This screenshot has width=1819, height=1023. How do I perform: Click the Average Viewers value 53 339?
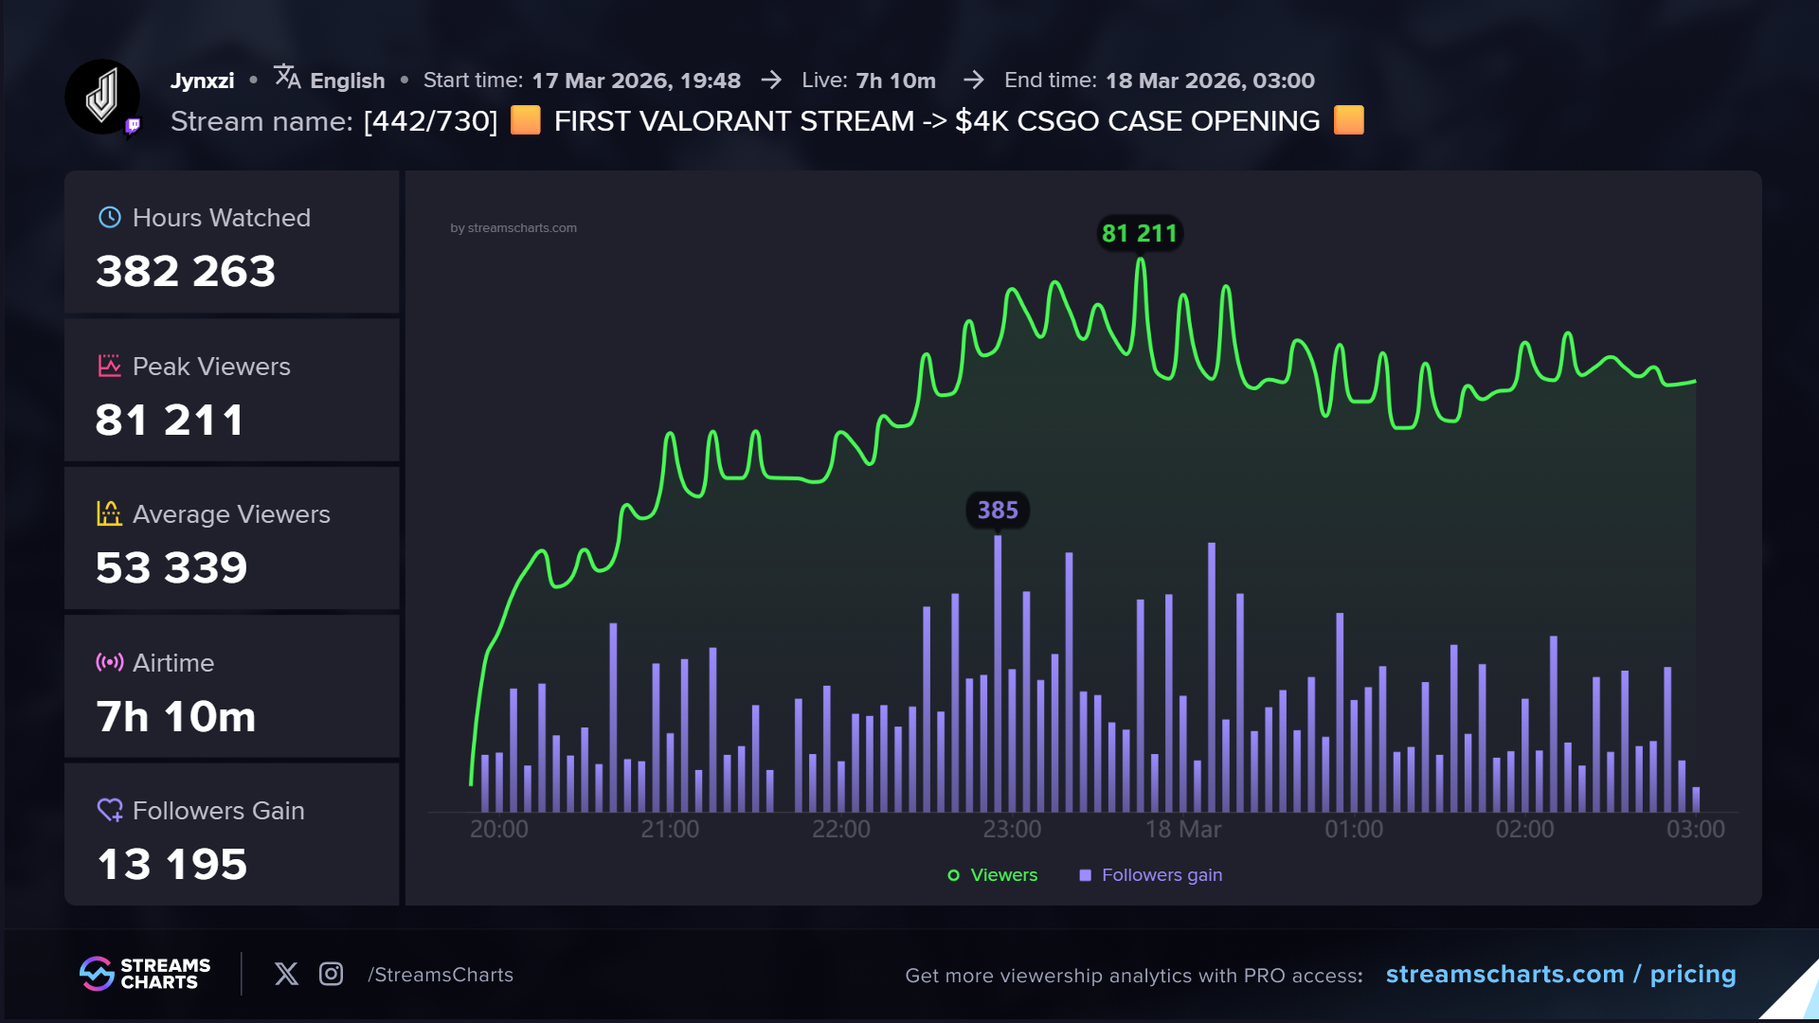click(x=171, y=567)
